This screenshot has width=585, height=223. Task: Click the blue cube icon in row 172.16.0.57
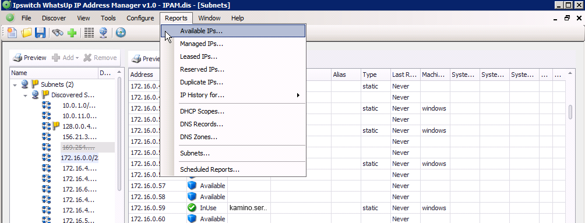[x=192, y=185]
